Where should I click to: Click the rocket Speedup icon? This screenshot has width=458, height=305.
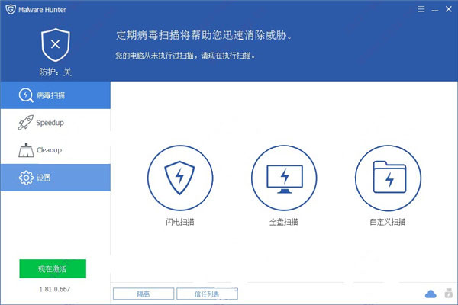pyautogui.click(x=26, y=122)
